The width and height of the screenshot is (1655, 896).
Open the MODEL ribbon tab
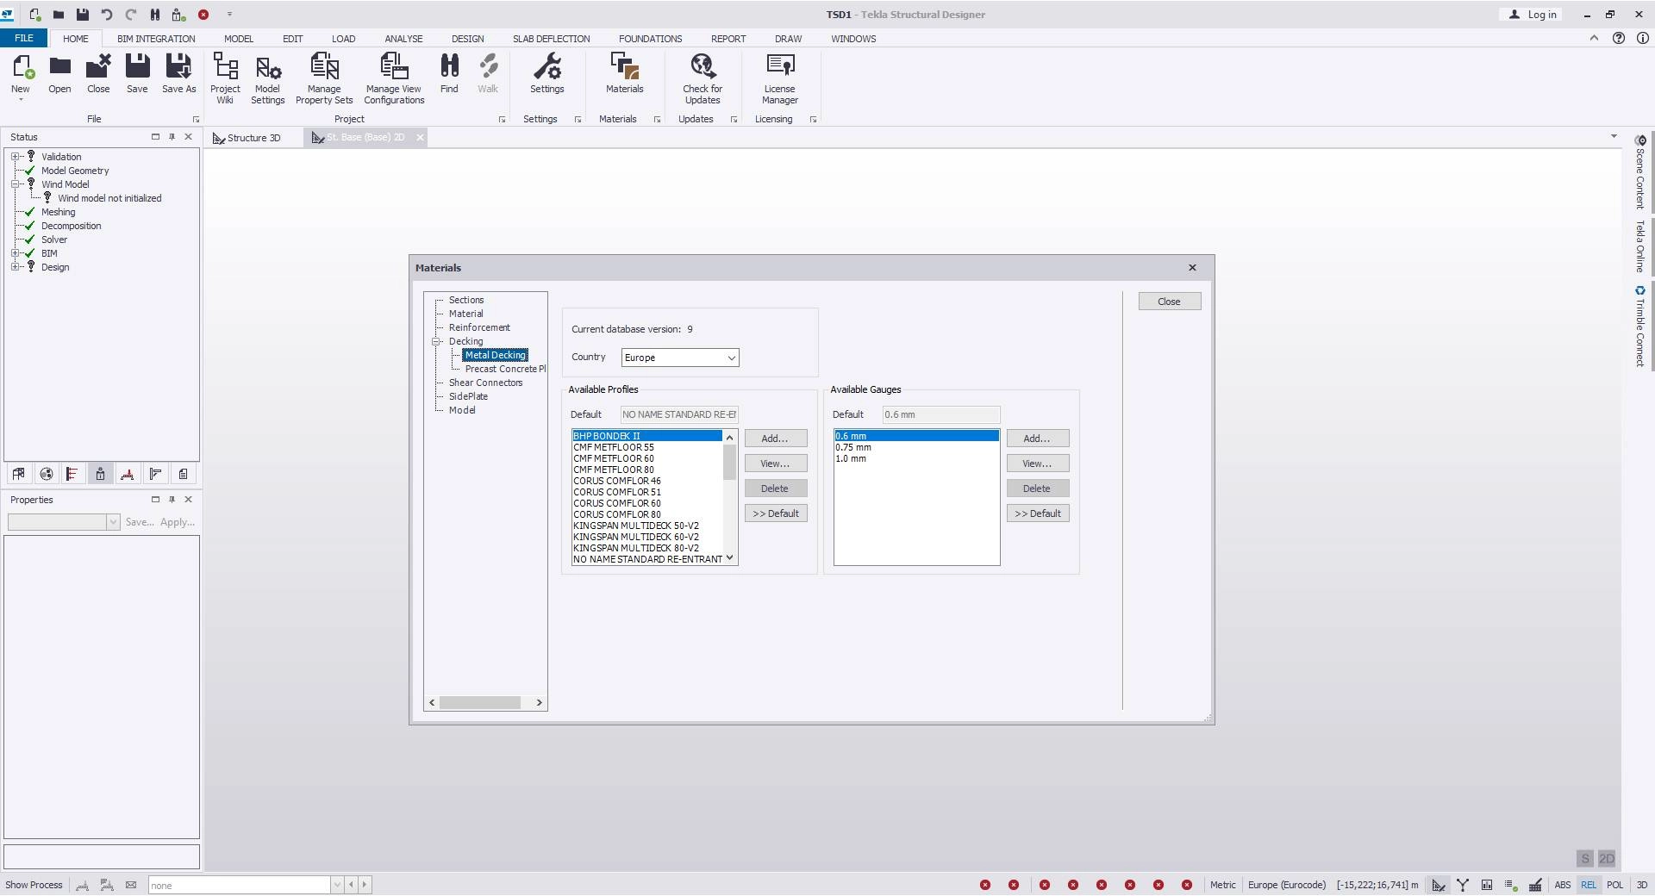(239, 39)
